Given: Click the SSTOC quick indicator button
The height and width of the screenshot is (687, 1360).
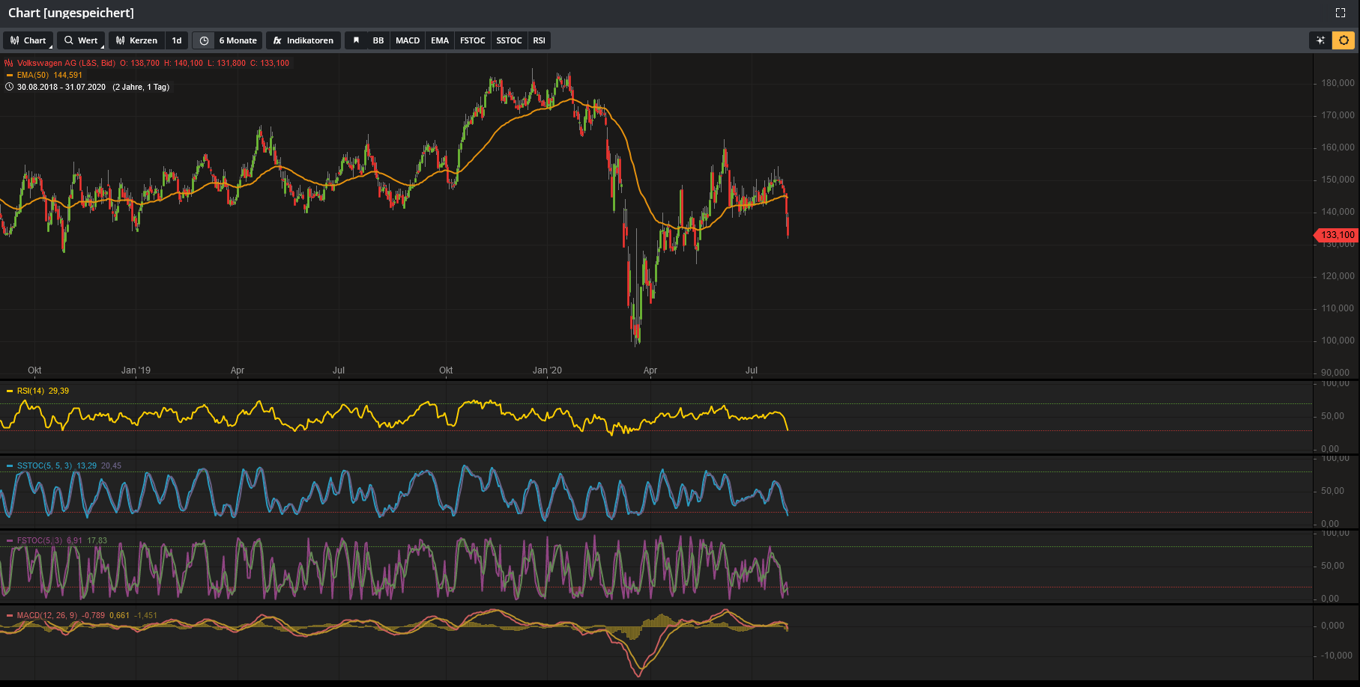Looking at the screenshot, I should (x=509, y=40).
